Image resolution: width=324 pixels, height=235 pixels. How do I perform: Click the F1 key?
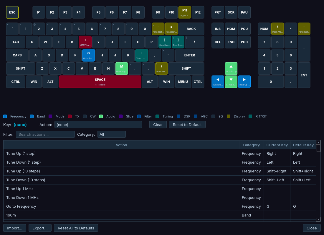39,12
